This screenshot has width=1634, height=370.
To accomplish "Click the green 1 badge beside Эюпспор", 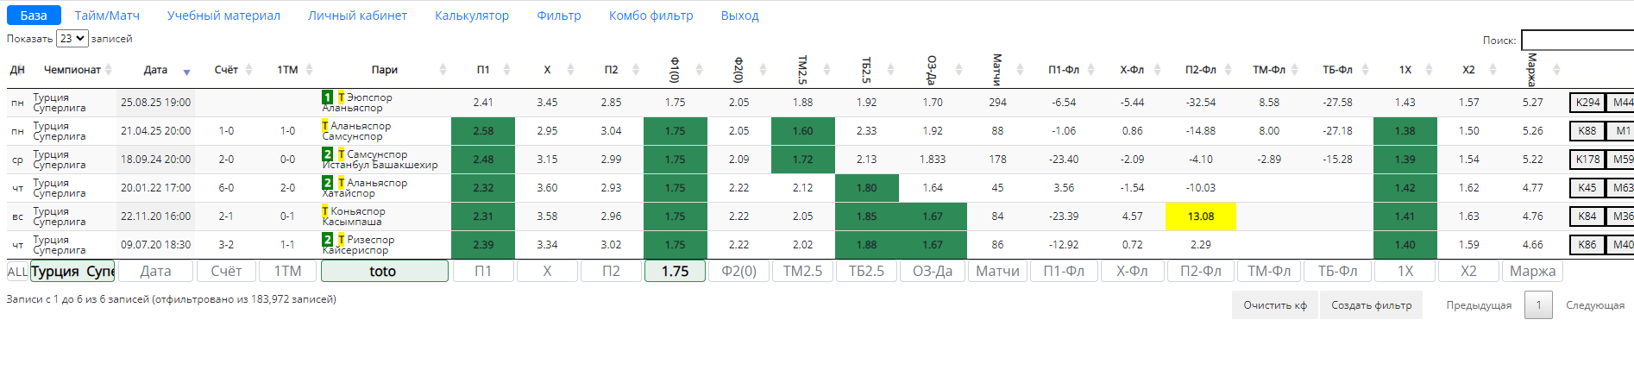I will pos(328,97).
